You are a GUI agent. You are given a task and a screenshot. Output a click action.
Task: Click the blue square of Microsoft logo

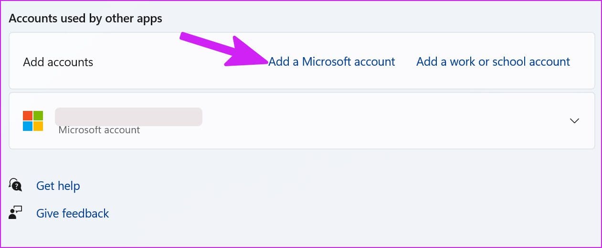(x=28, y=126)
